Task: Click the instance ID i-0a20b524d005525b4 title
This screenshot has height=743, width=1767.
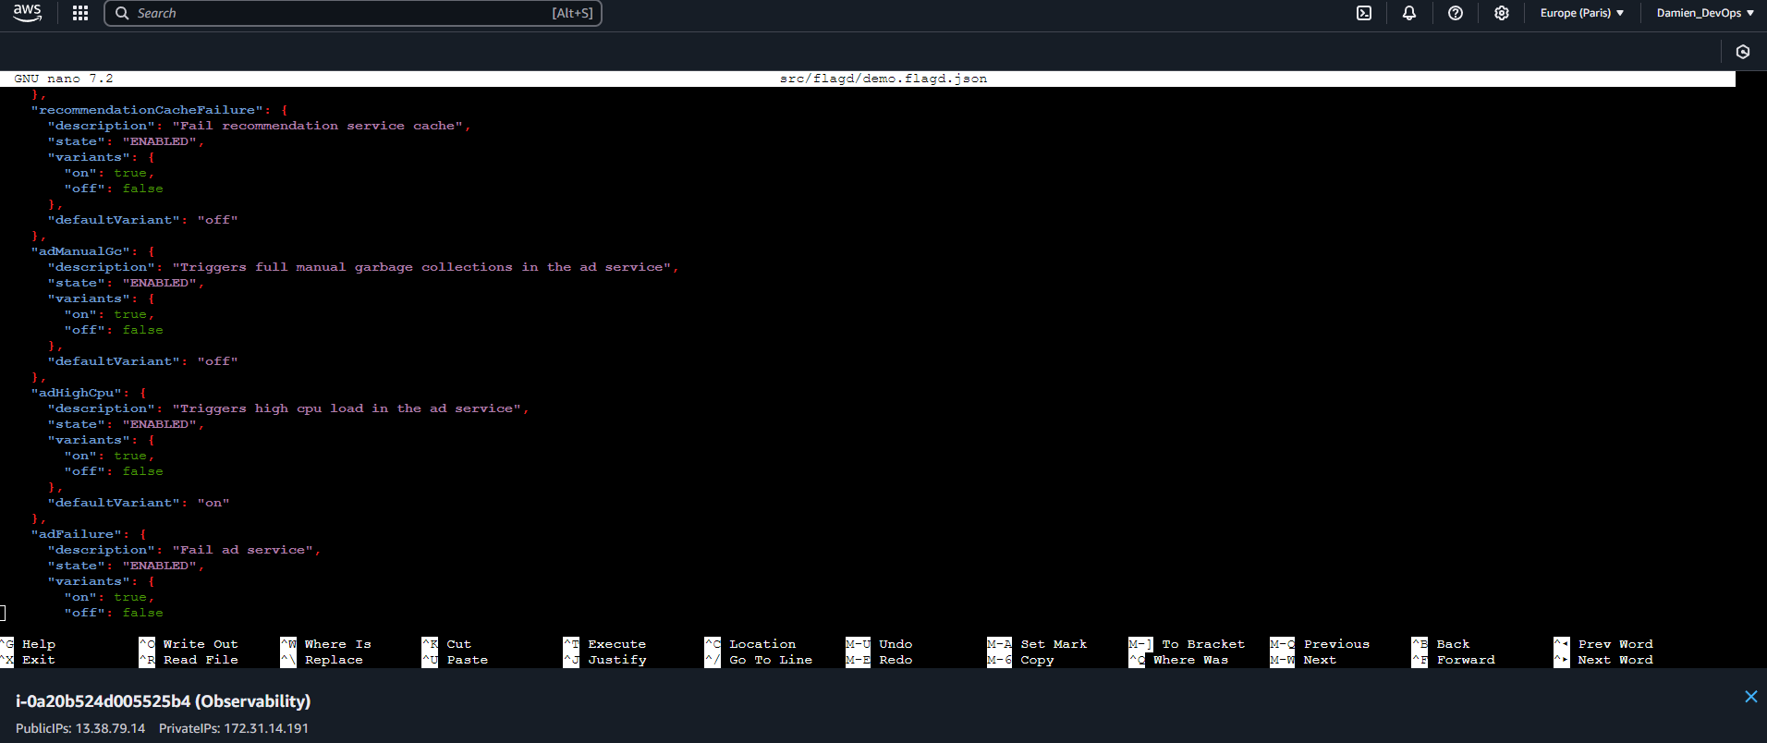Action: (163, 701)
